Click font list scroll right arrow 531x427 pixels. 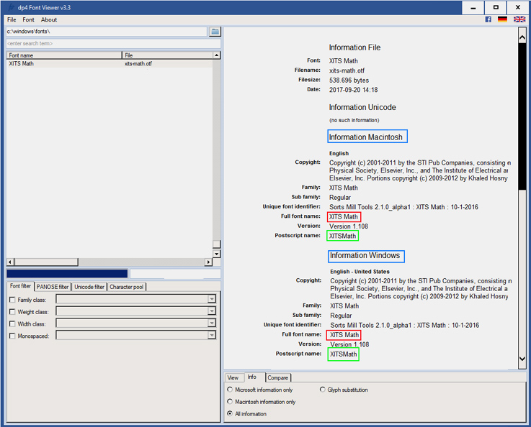tap(208, 262)
